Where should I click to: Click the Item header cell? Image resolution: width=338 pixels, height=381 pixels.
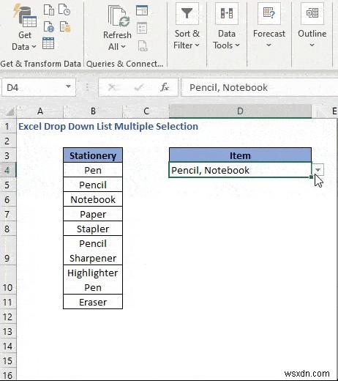240,155
